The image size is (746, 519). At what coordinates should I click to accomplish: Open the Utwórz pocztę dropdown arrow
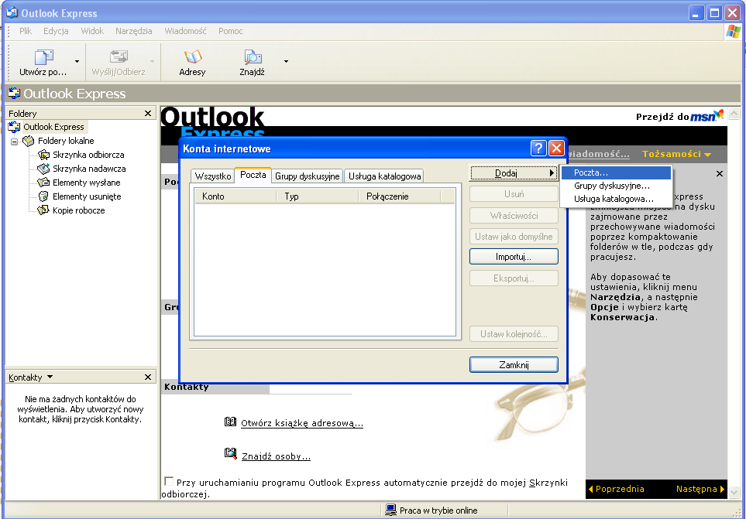pos(77,62)
